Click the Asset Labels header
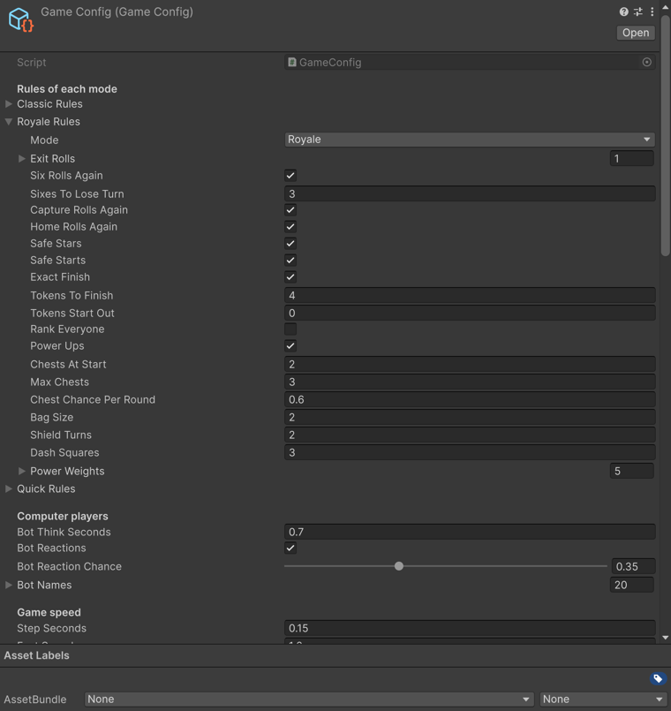 [37, 655]
